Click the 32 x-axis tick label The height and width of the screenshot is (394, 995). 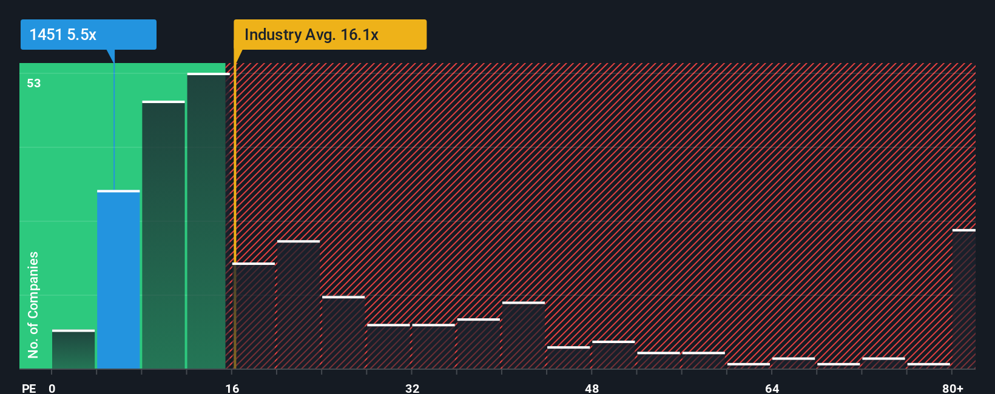(x=412, y=388)
